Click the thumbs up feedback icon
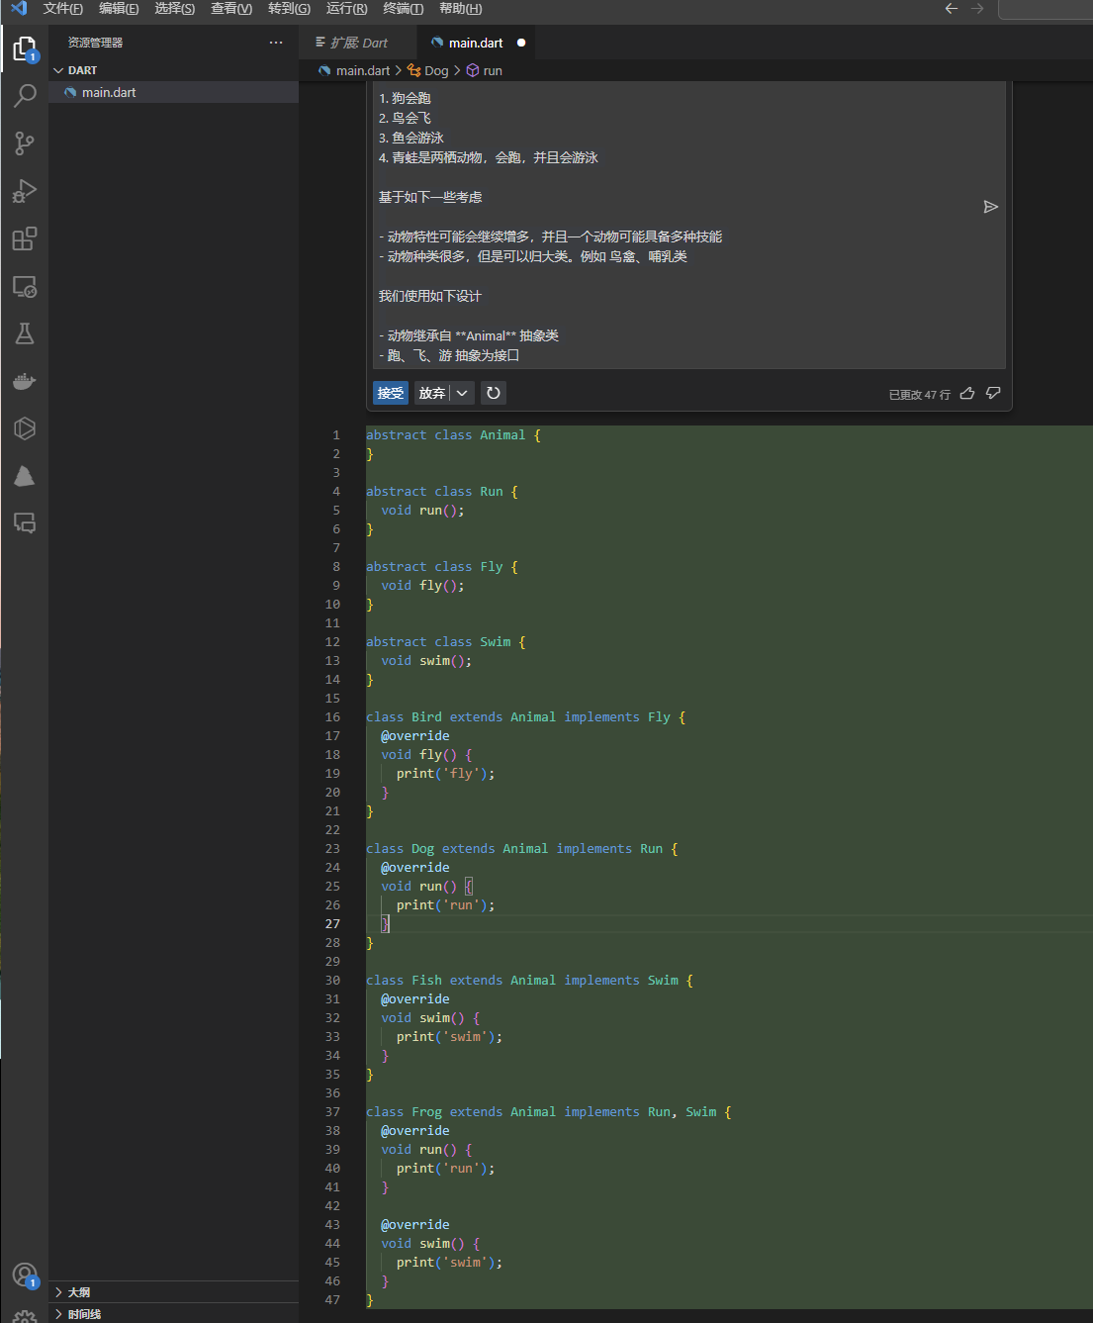Viewport: 1093px width, 1323px height. pos(967,394)
